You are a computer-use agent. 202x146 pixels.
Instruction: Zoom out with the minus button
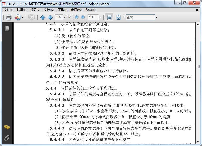pyautogui.click(x=77, y=17)
